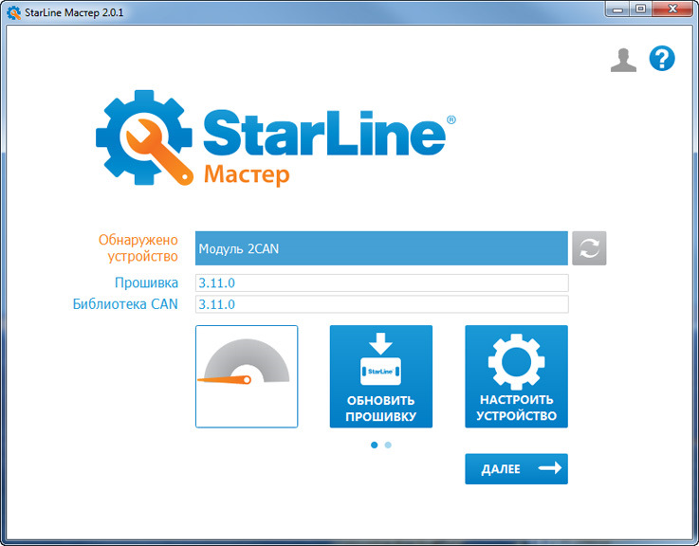Switch to the second page indicator dot
Viewport: 699px width, 546px height.
(388, 445)
